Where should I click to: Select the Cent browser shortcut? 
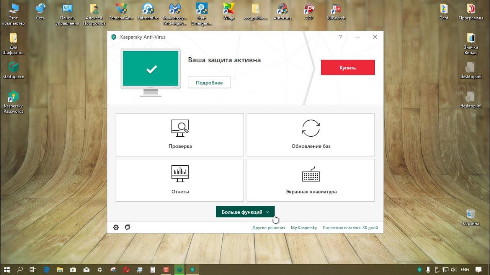click(x=444, y=12)
